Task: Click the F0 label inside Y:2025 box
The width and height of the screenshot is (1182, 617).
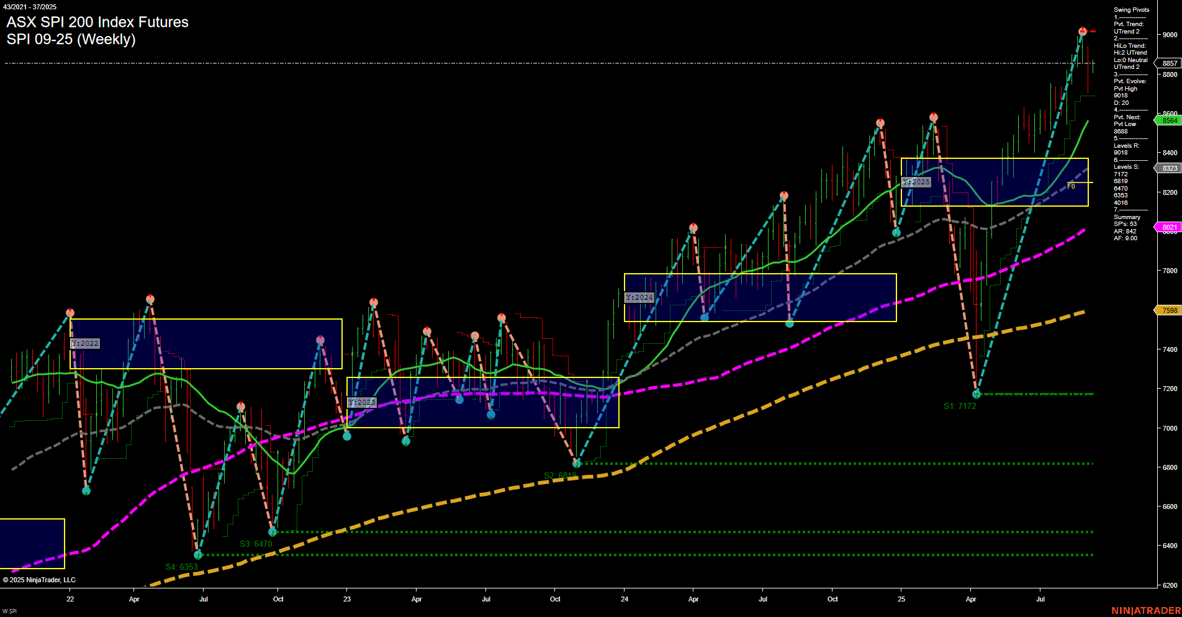Action: click(x=1071, y=186)
